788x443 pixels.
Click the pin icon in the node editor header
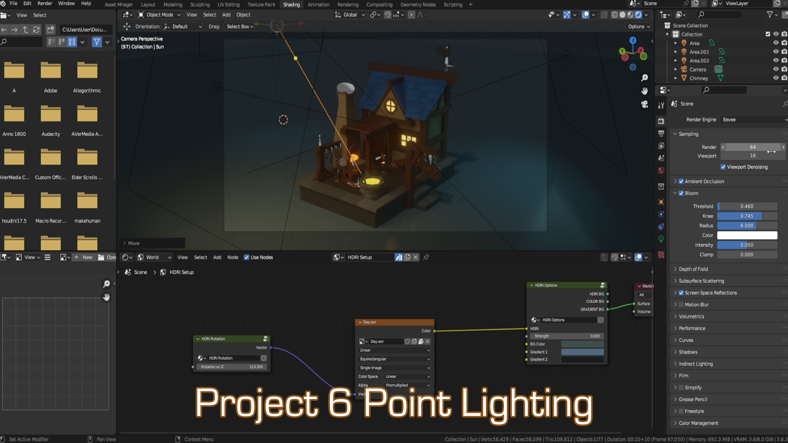point(426,257)
